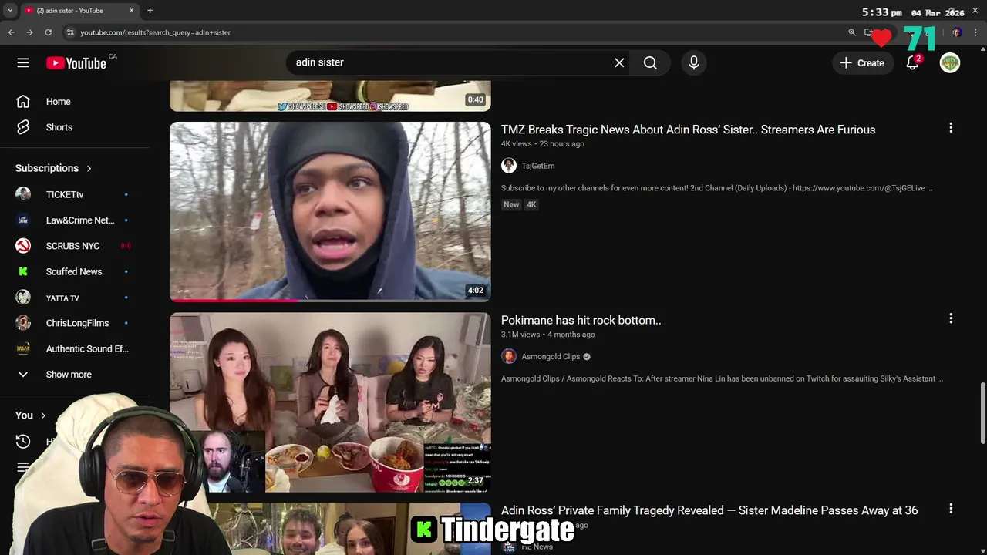Play the TMZ Breaks Tragic News thumbnail
Viewport: 987px width, 555px height.
[x=330, y=211]
